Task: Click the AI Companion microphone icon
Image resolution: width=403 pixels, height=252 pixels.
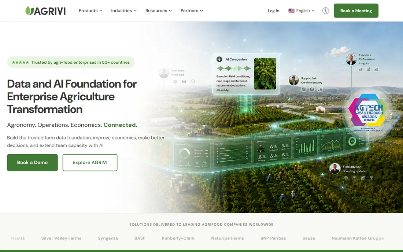Action: point(219,59)
